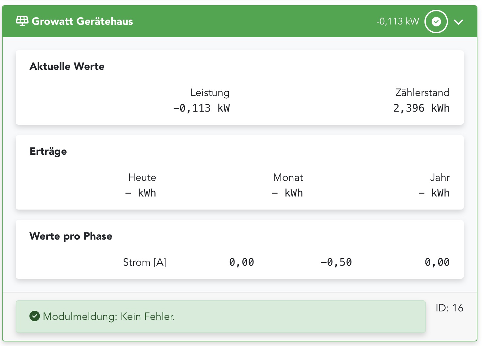Click the Zählerstand value 2,396 kWh

pos(421,108)
